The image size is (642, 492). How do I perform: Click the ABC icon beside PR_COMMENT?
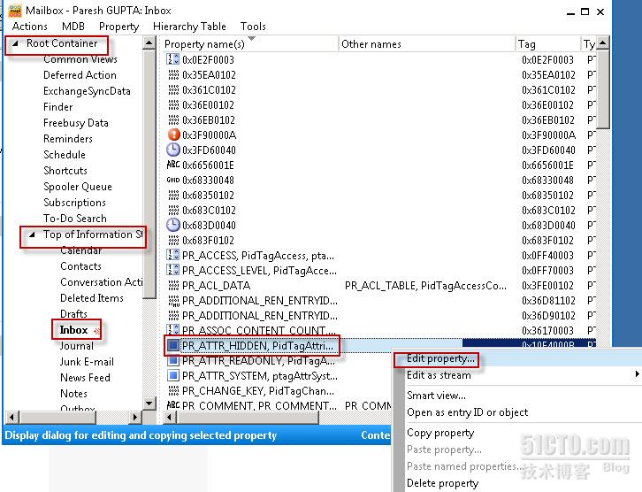click(173, 405)
